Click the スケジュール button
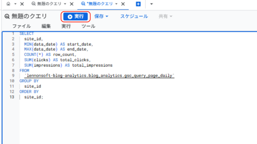257x144 pixels. tap(134, 16)
